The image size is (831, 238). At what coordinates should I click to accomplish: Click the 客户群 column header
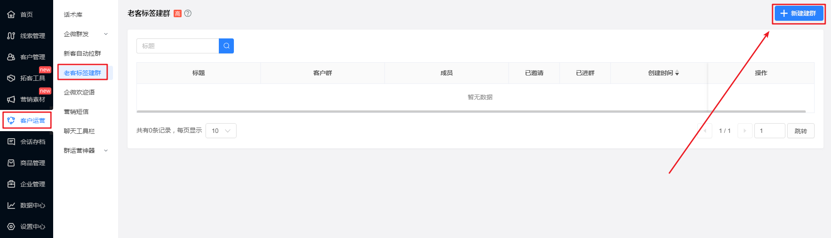coord(322,73)
